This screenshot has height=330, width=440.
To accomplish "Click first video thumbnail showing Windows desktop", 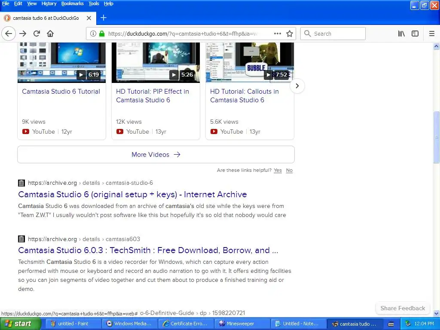I will pyautogui.click(x=61, y=62).
